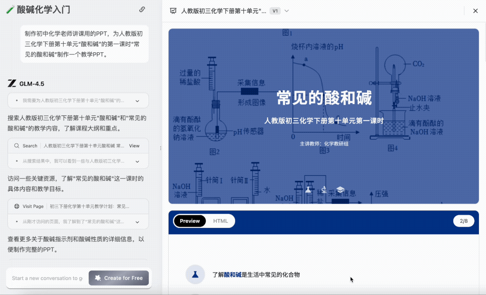Screen dimensions: 486x295
Task: Select subtitle 人教版初三化学下册第十单元第一课时
Action: click(x=324, y=121)
